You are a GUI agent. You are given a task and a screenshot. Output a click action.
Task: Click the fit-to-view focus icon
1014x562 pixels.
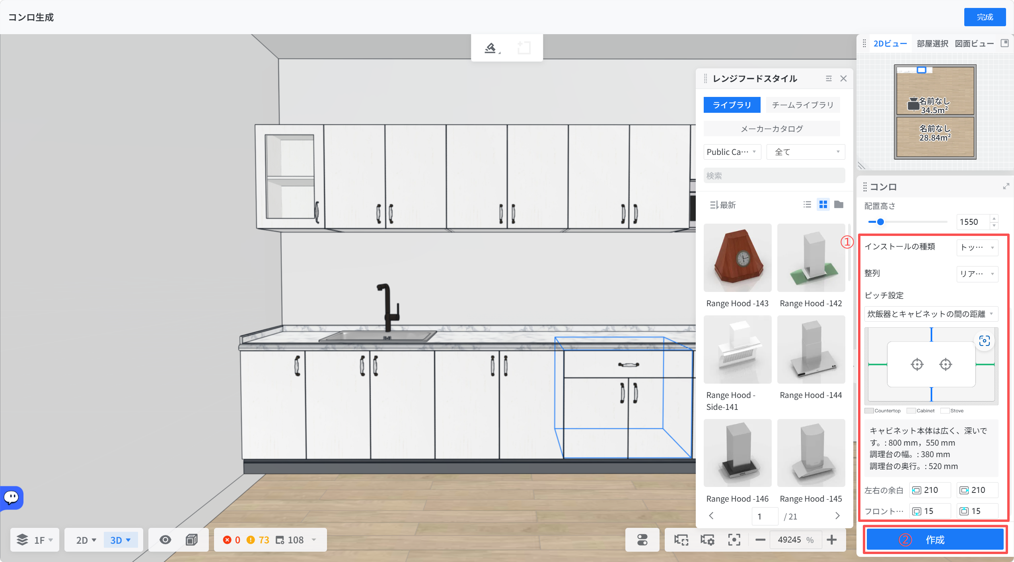coord(734,539)
